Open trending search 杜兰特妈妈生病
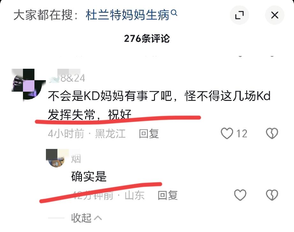 tap(128, 15)
